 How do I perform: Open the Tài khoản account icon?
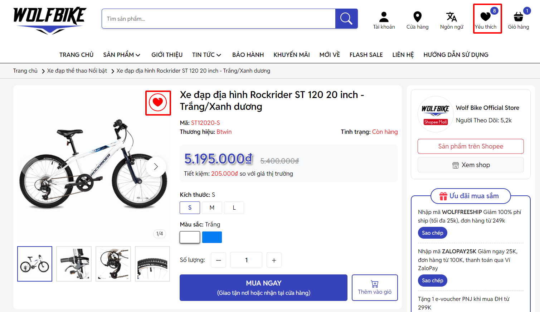(x=384, y=20)
